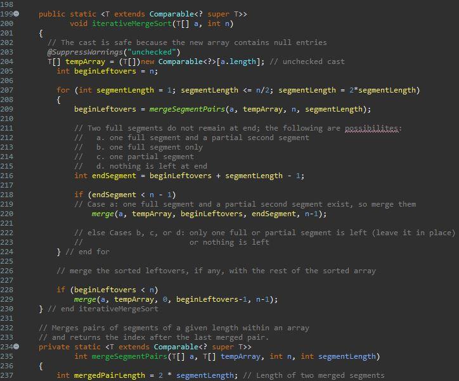The height and width of the screenshot is (381, 459).
Task: Click the "for" keyword on line 207
Action: click(x=63, y=90)
